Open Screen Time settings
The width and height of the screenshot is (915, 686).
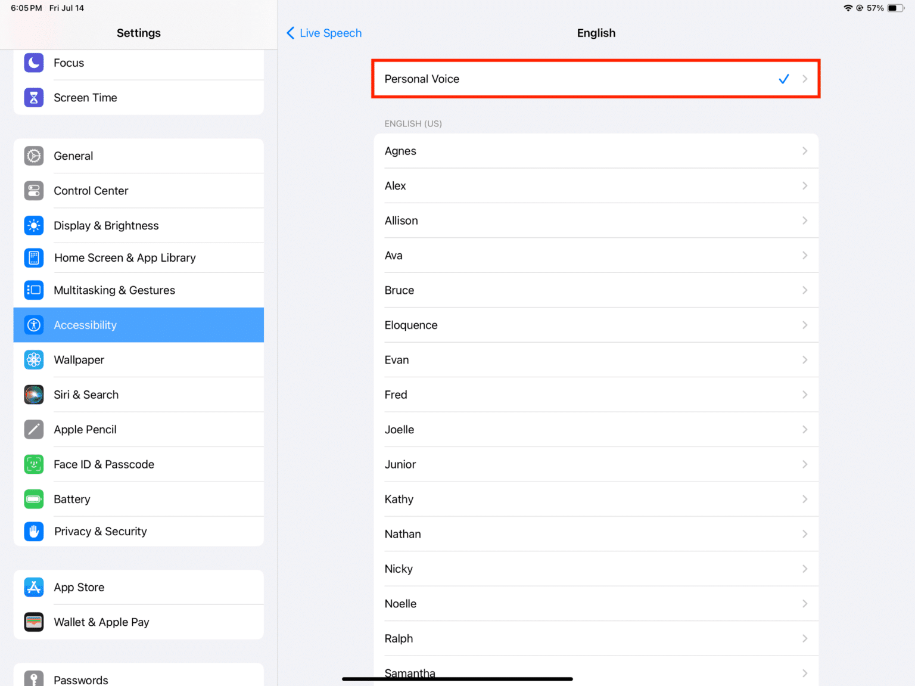pos(138,97)
